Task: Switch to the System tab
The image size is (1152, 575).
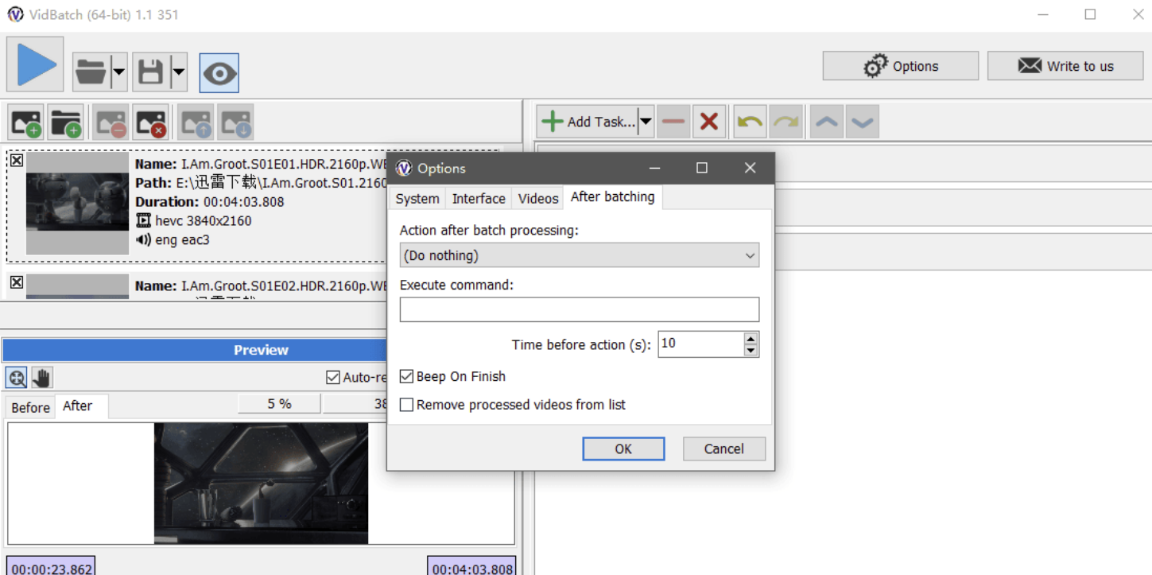Action: 417,199
